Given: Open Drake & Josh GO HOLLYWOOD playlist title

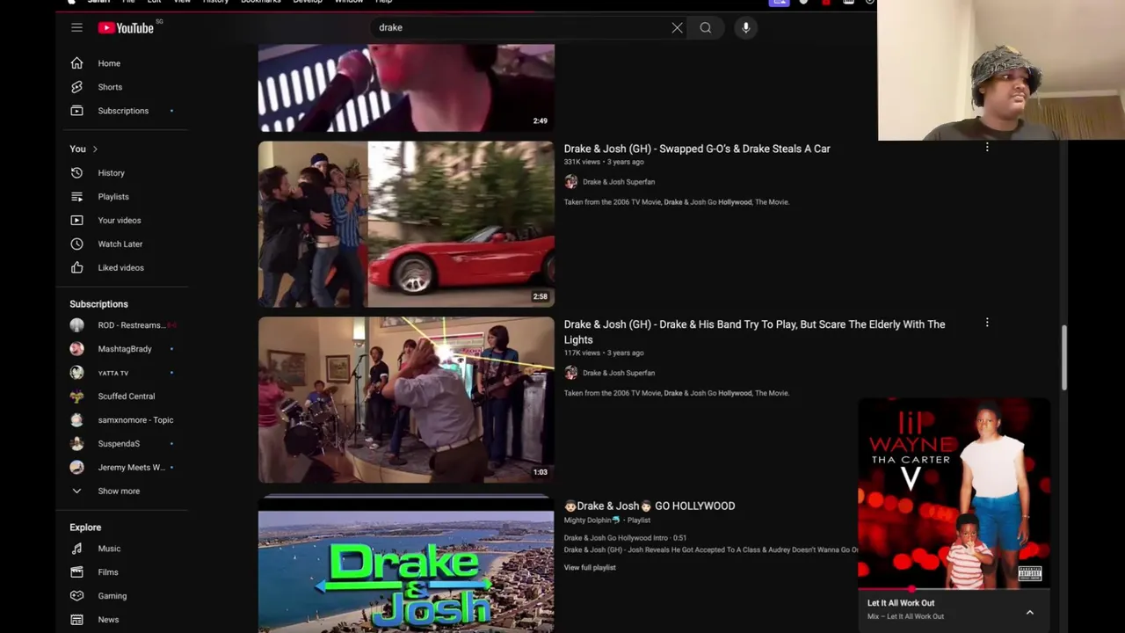Looking at the screenshot, I should [x=650, y=506].
